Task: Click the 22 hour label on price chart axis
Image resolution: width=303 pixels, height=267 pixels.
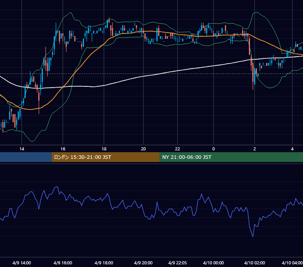Action: (x=177, y=149)
